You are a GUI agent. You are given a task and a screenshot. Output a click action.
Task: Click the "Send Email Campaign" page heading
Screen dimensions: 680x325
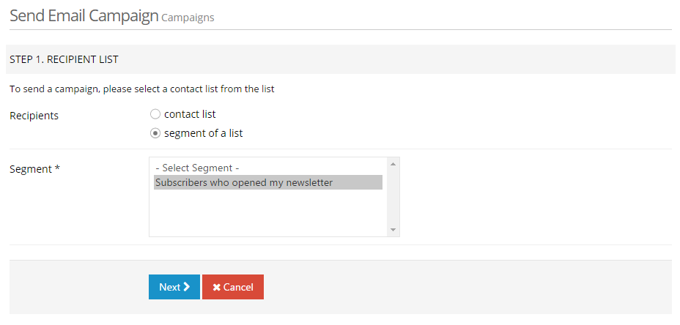[x=84, y=16]
